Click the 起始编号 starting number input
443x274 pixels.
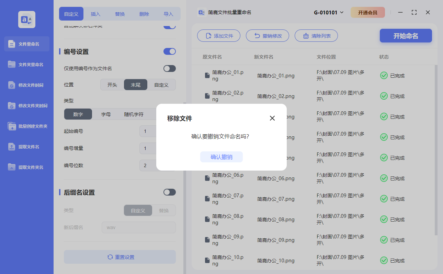148,131
